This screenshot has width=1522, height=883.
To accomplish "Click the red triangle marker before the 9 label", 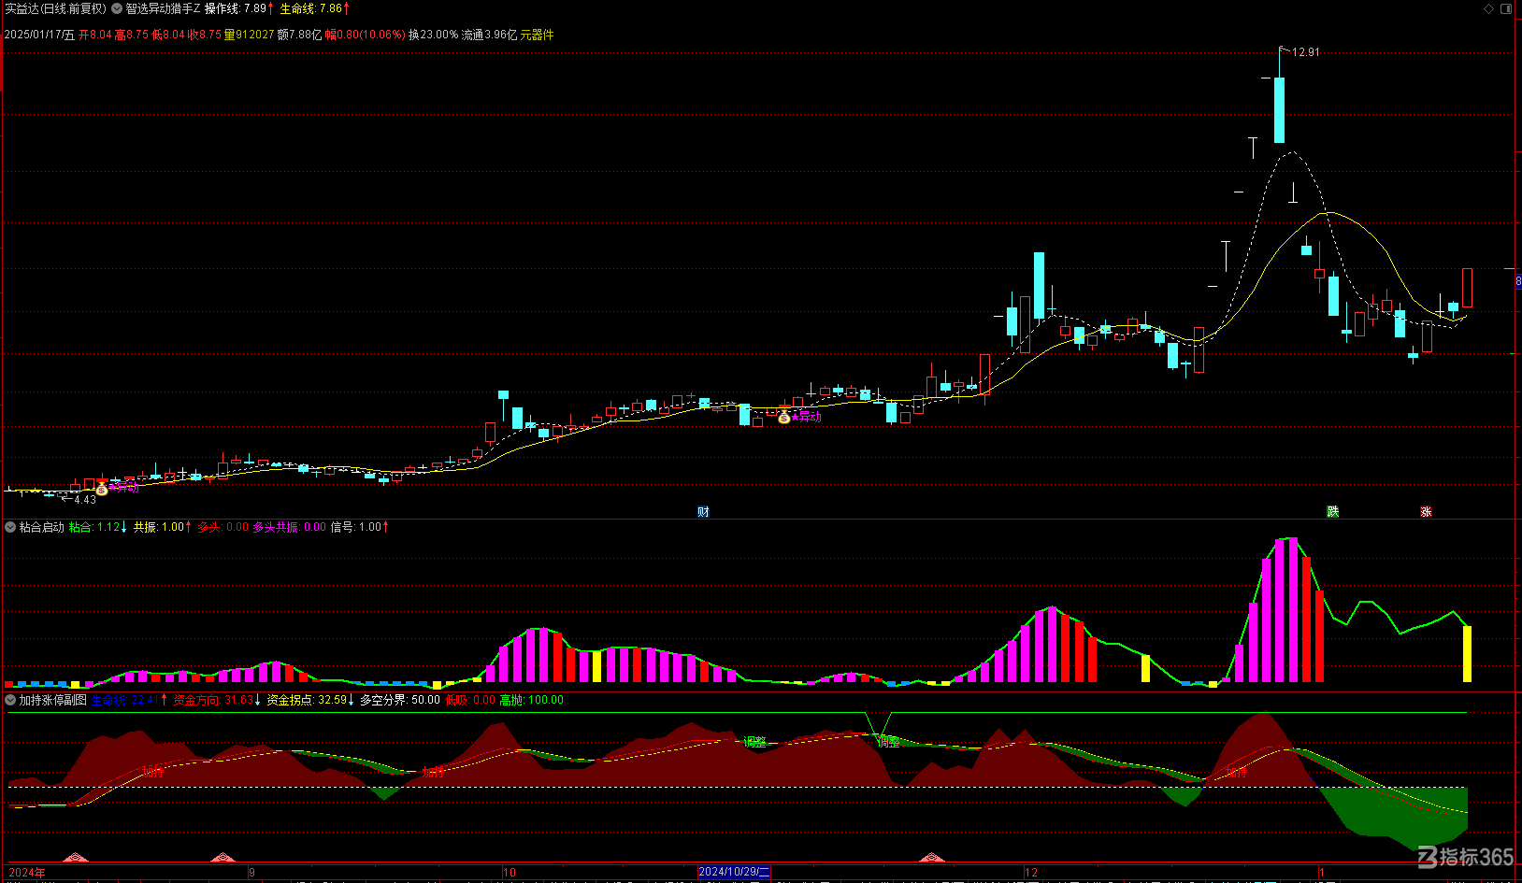I will (223, 856).
